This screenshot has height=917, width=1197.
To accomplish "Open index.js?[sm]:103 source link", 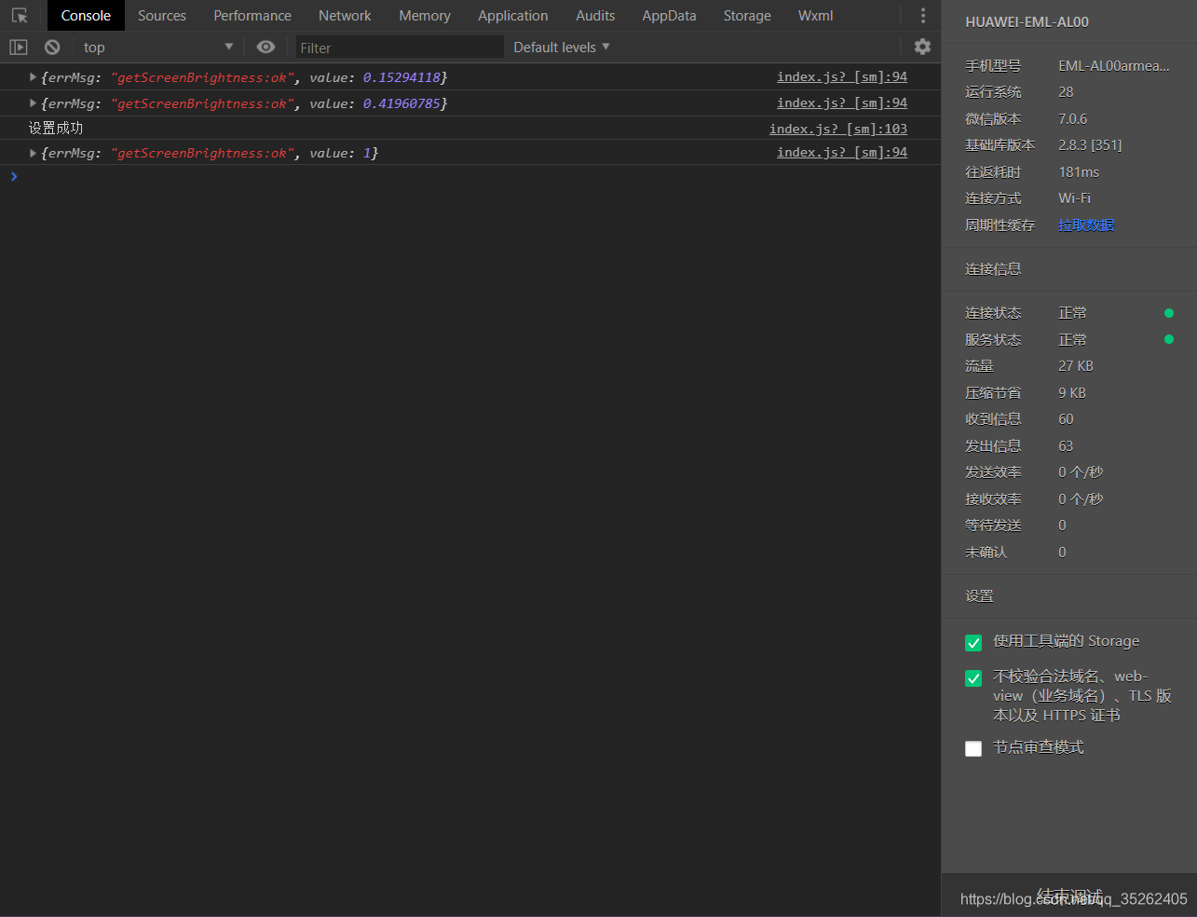I will click(x=838, y=129).
